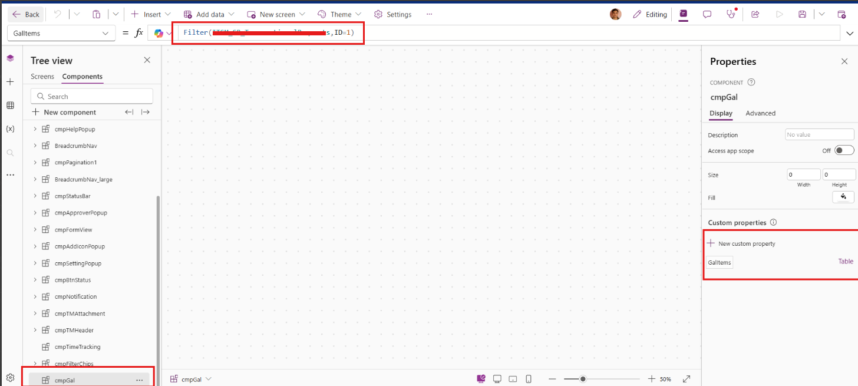Open the Properties pane toolbar icon

point(684,14)
